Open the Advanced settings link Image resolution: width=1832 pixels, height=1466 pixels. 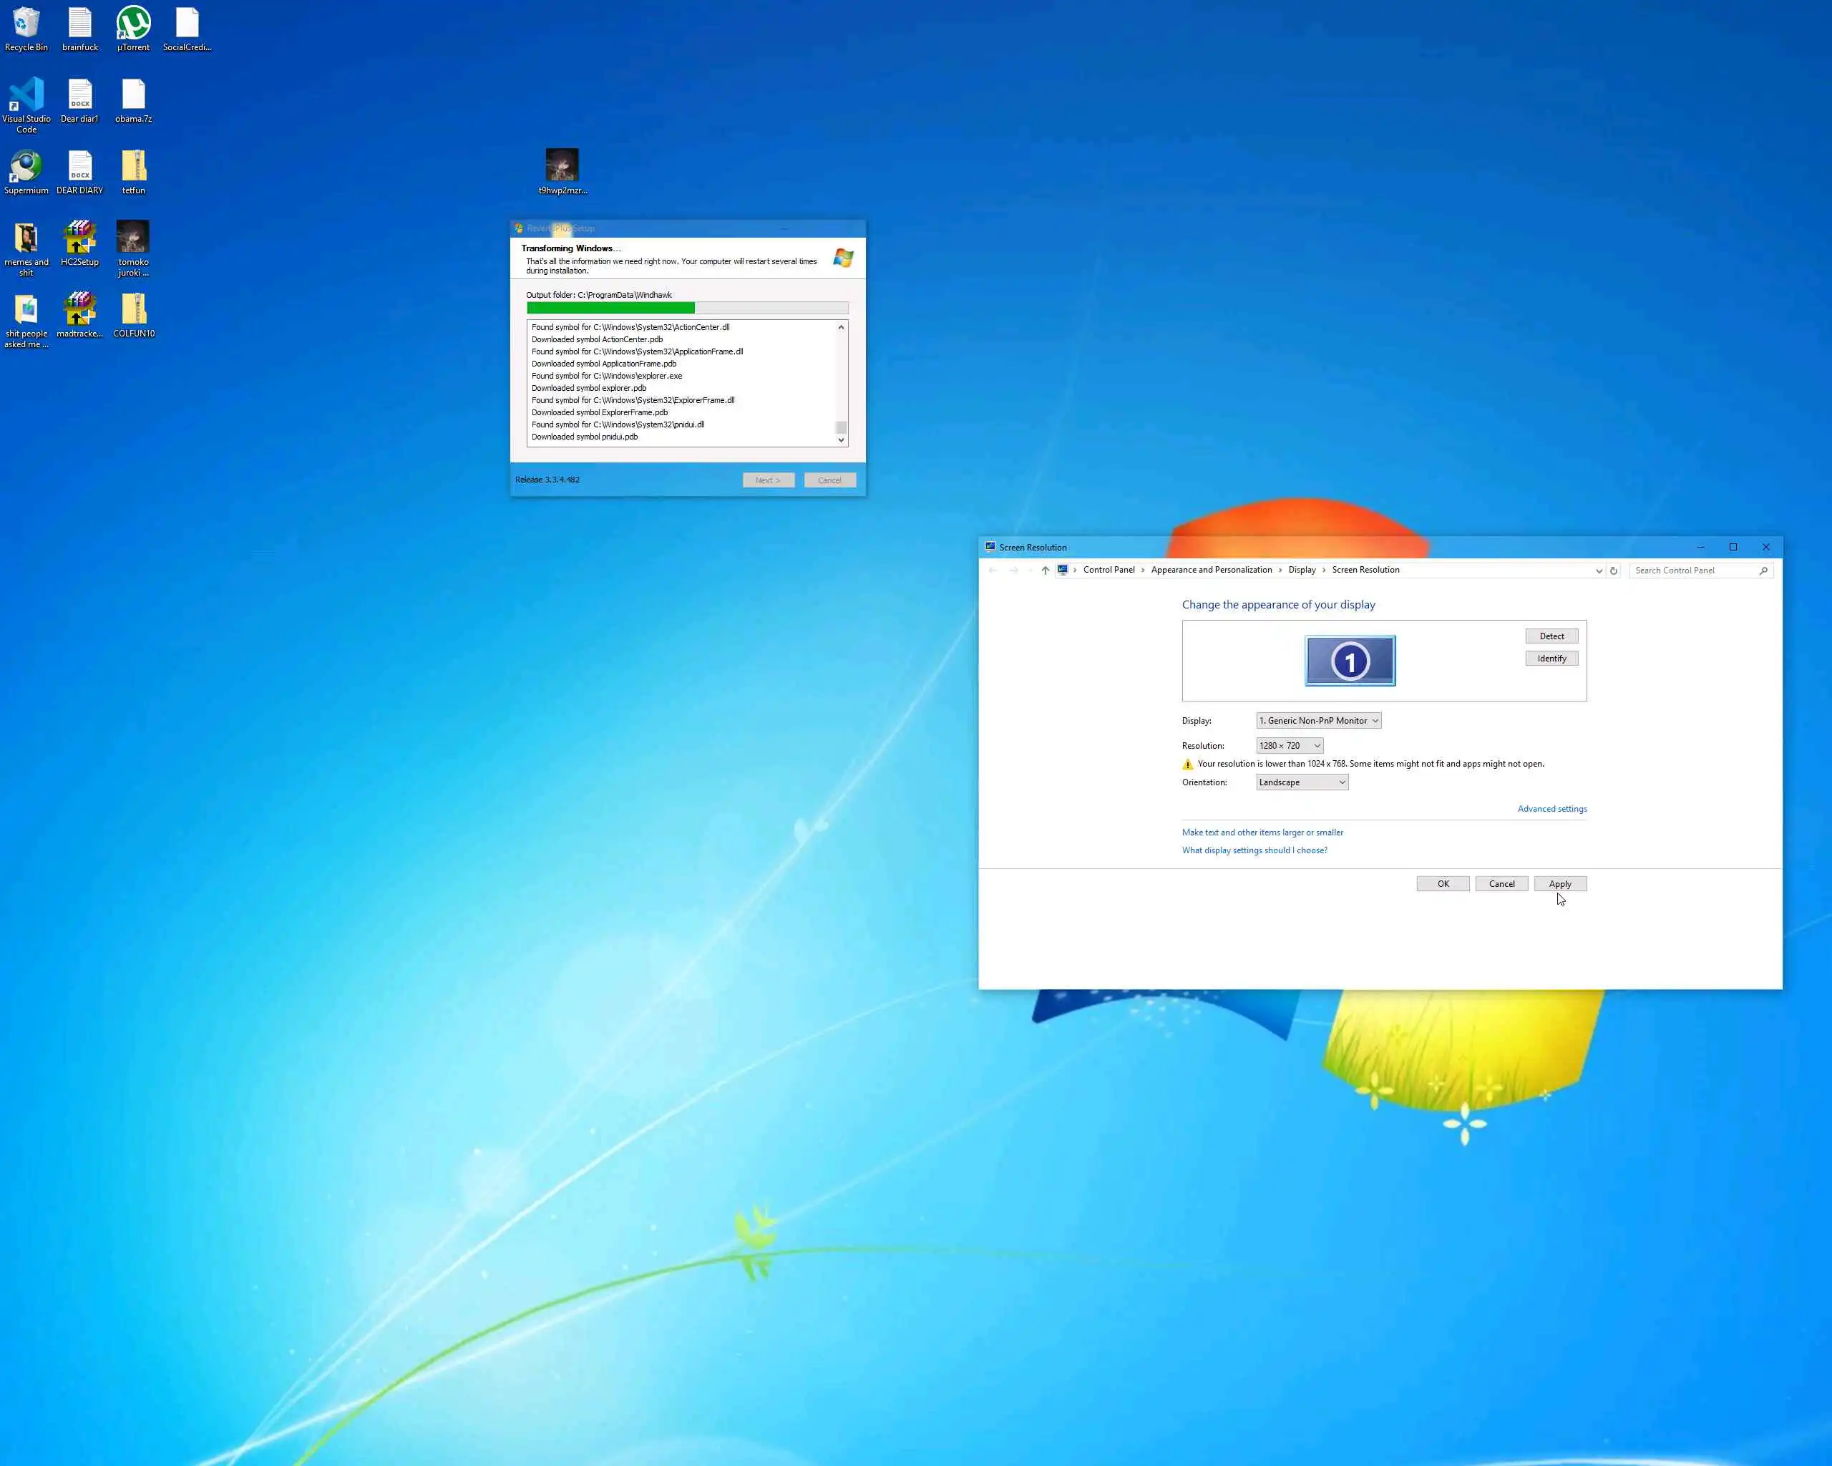pyautogui.click(x=1551, y=809)
